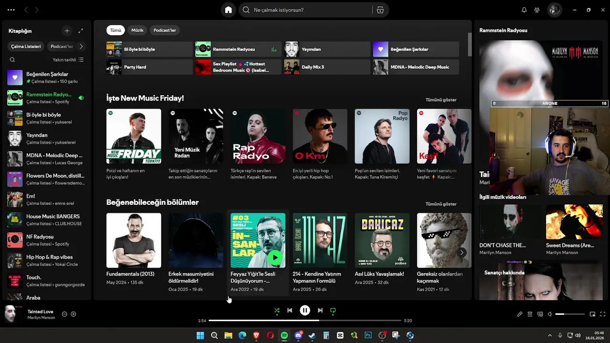The width and height of the screenshot is (610, 343).
Task: Open the play queue icon
Action: [x=530, y=314]
